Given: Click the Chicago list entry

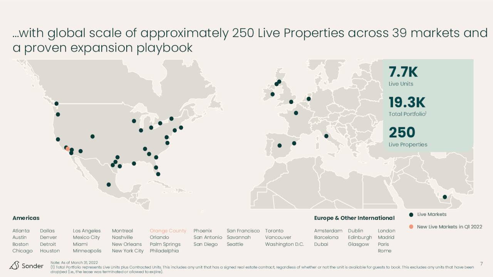Looking at the screenshot, I should pyautogui.click(x=22, y=251).
